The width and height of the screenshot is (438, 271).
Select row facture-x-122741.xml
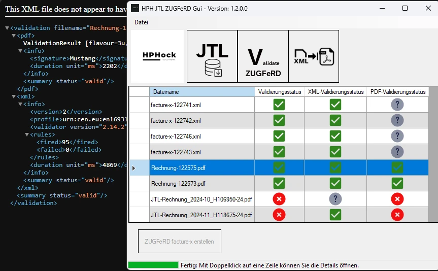[279, 105]
